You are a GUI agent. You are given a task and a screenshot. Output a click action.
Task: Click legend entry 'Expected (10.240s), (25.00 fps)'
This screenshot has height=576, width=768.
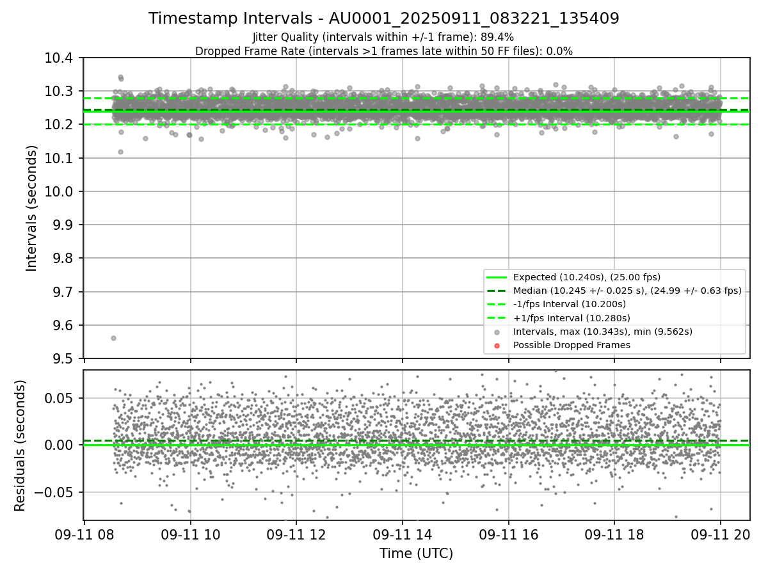pos(587,277)
